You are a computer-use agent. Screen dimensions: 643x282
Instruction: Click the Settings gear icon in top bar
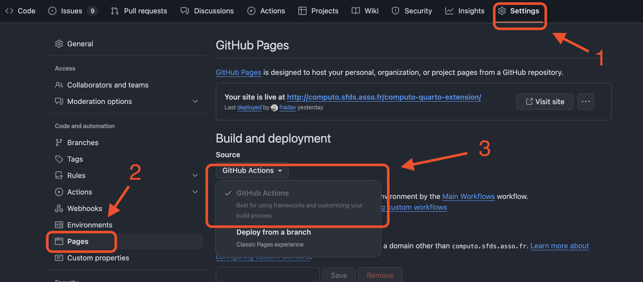click(502, 11)
